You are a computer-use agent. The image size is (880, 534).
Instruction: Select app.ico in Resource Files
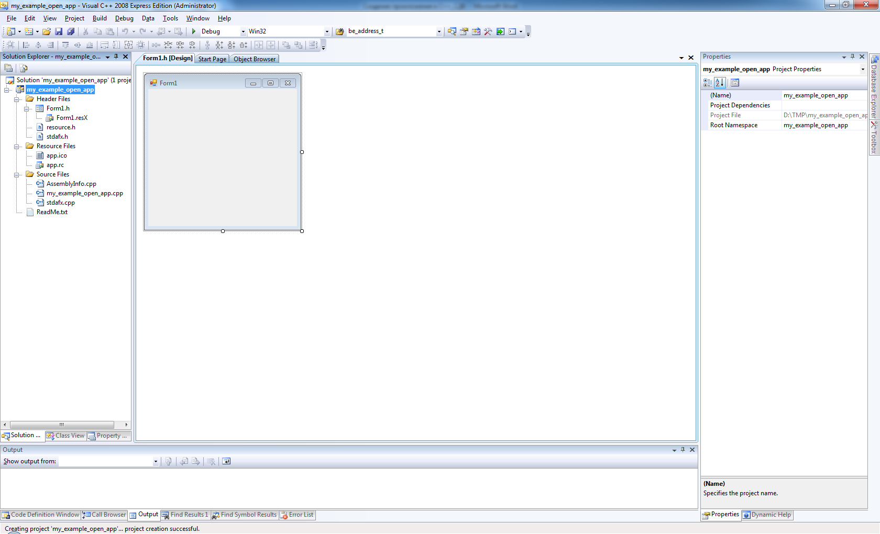[x=57, y=155]
